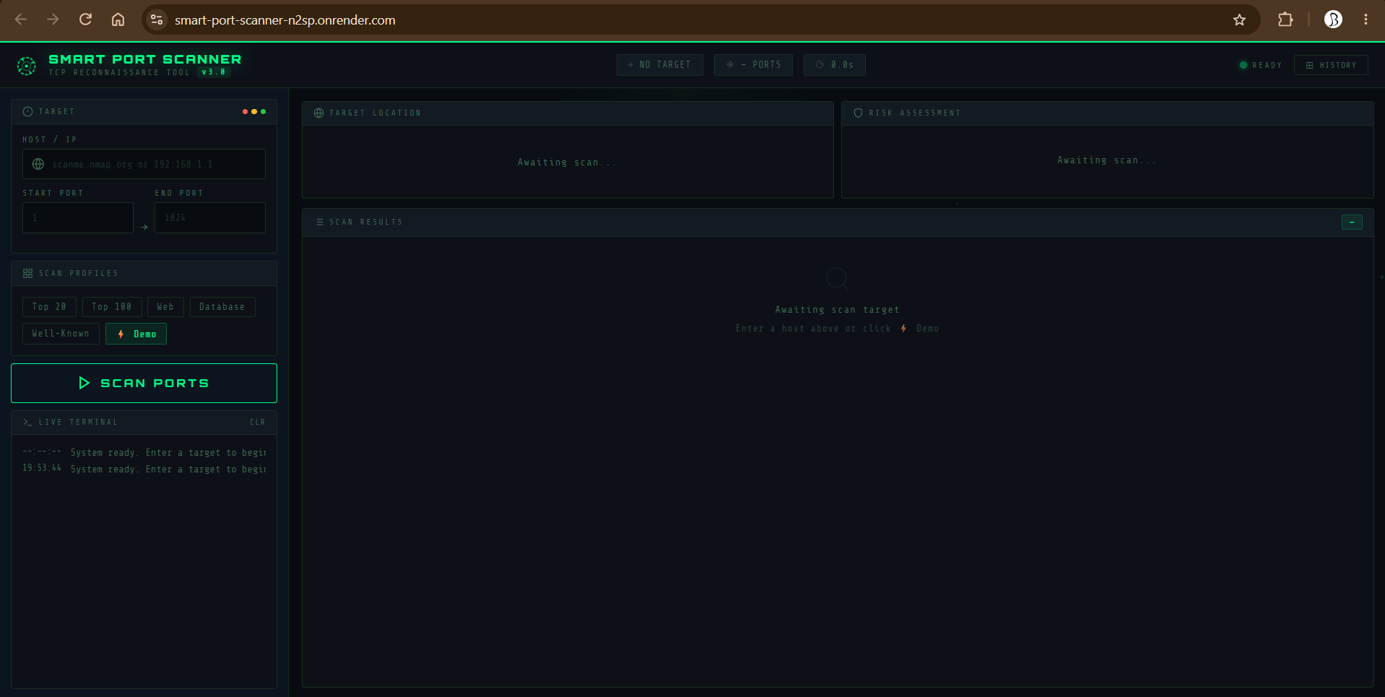Screen dimensions: 1385x697
Task: Click the magnifier icon in results
Action: 837,278
